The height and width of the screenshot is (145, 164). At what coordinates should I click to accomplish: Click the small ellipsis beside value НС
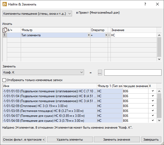point(109,35)
